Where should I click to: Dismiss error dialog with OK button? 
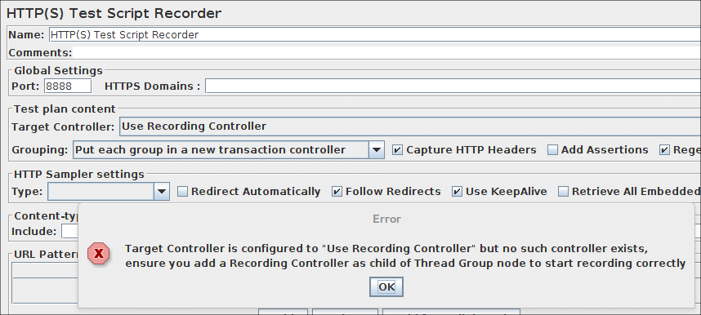(386, 287)
